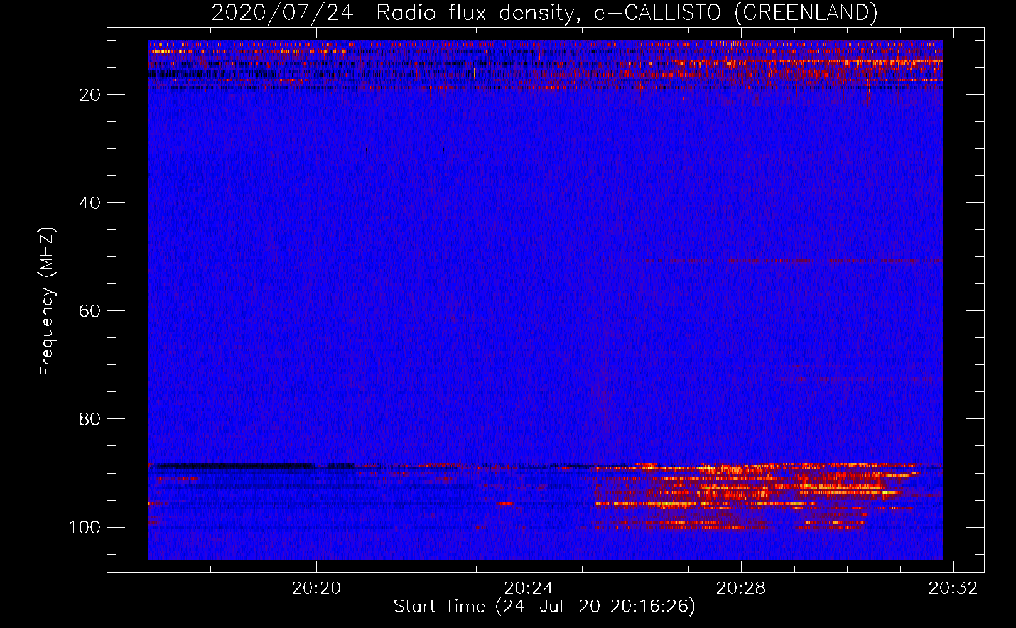1016x628 pixels.
Task: Click the 20:28 time tick label
Action: point(741,588)
